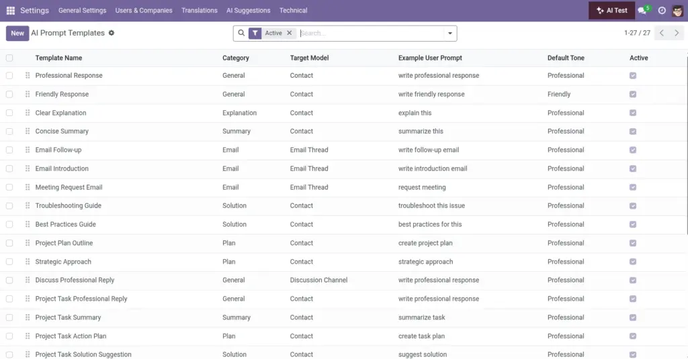Viewport: 688px width, 359px height.
Task: Grab the drag handle for Project Task Action Plan
Action: (x=28, y=336)
